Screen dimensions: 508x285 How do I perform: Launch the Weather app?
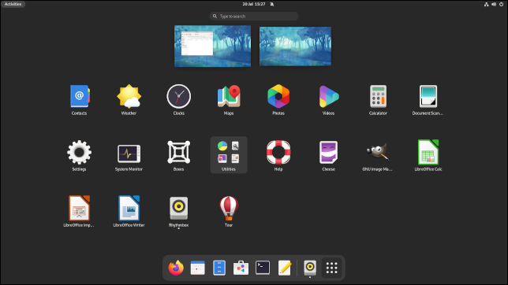(x=129, y=100)
